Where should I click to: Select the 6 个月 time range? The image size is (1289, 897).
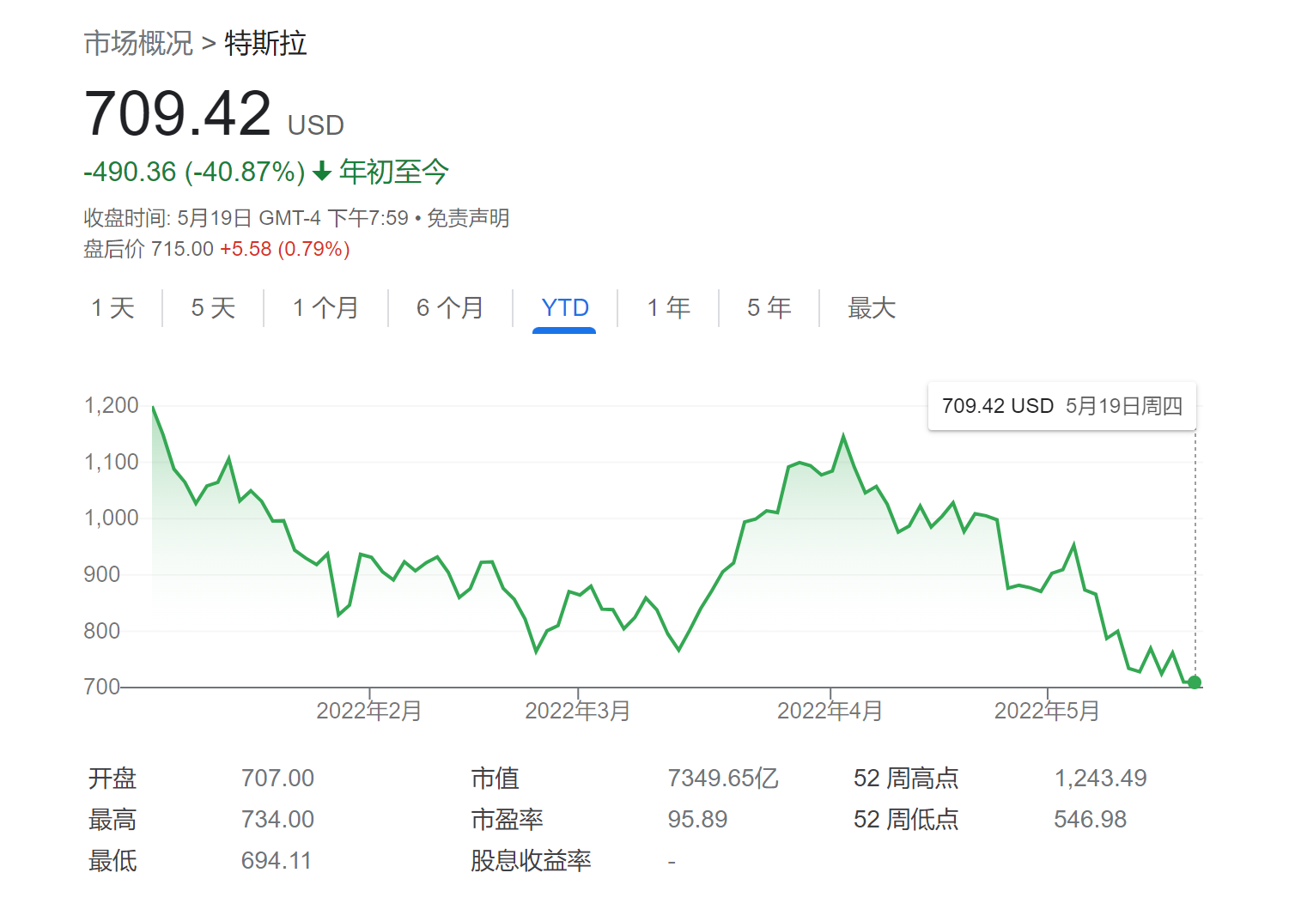[x=450, y=307]
